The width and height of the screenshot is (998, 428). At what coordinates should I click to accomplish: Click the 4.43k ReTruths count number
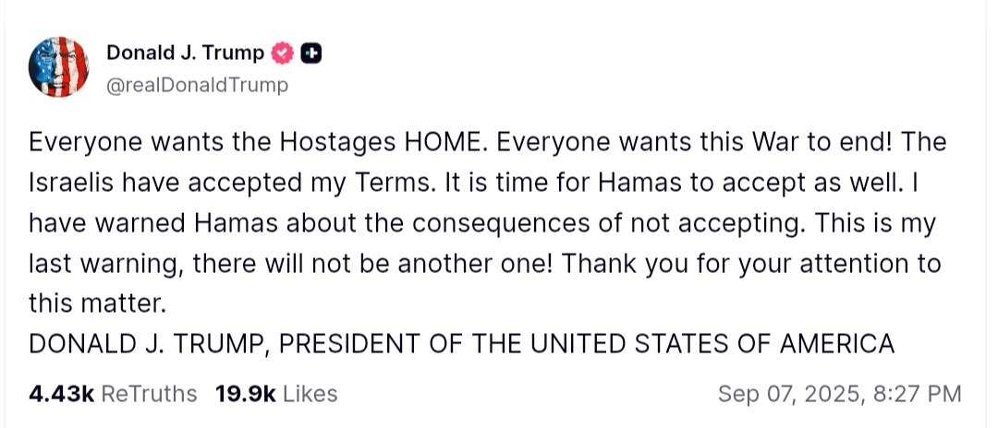[x=62, y=394]
